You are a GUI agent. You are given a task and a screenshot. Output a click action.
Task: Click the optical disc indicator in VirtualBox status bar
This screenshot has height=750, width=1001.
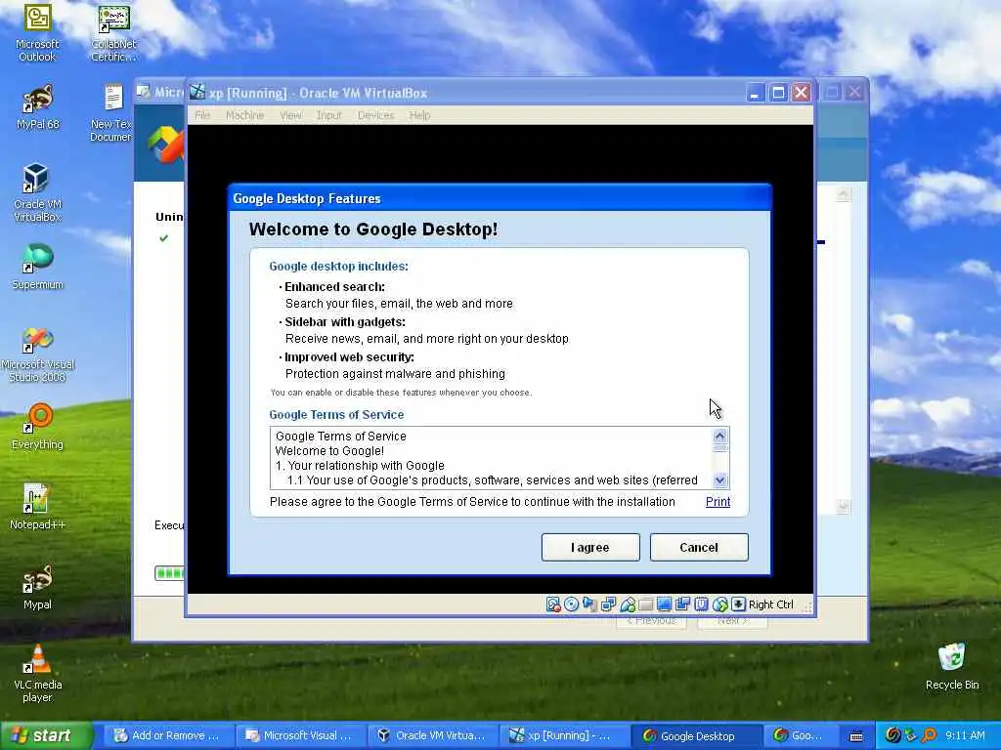click(571, 604)
